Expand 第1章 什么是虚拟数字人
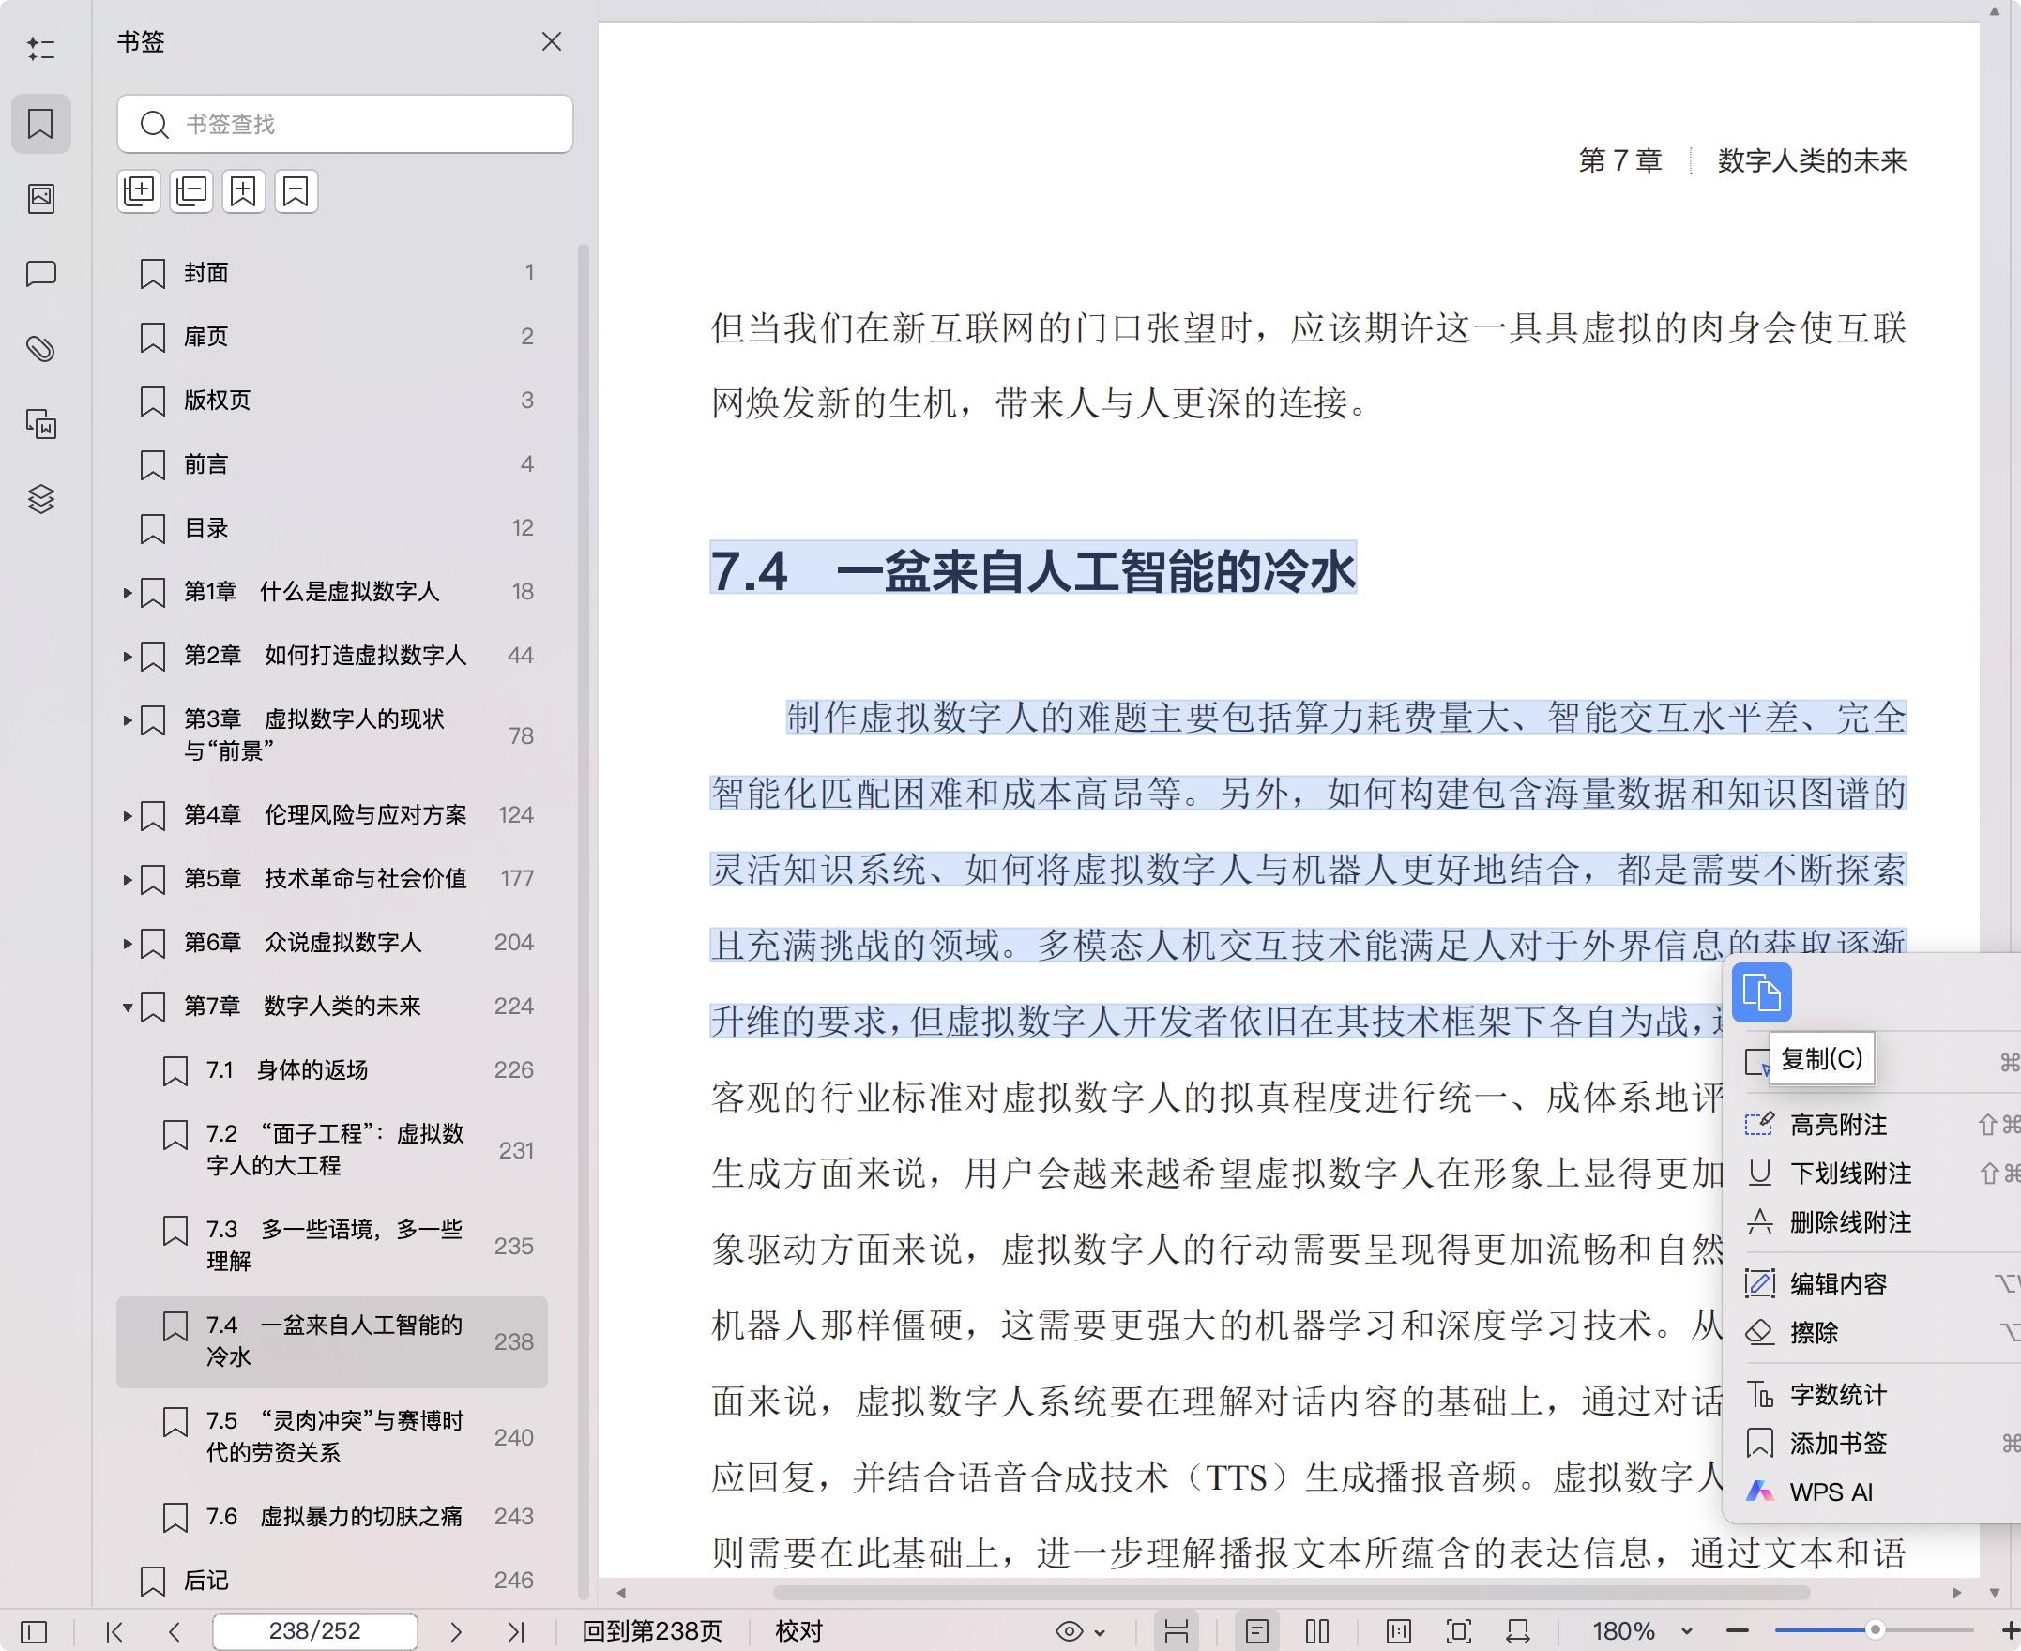 [128, 593]
